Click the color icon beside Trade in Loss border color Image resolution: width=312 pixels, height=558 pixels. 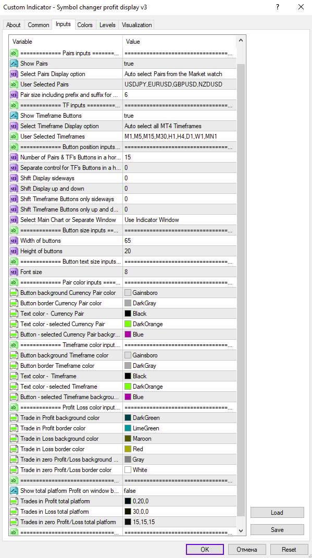point(14,449)
